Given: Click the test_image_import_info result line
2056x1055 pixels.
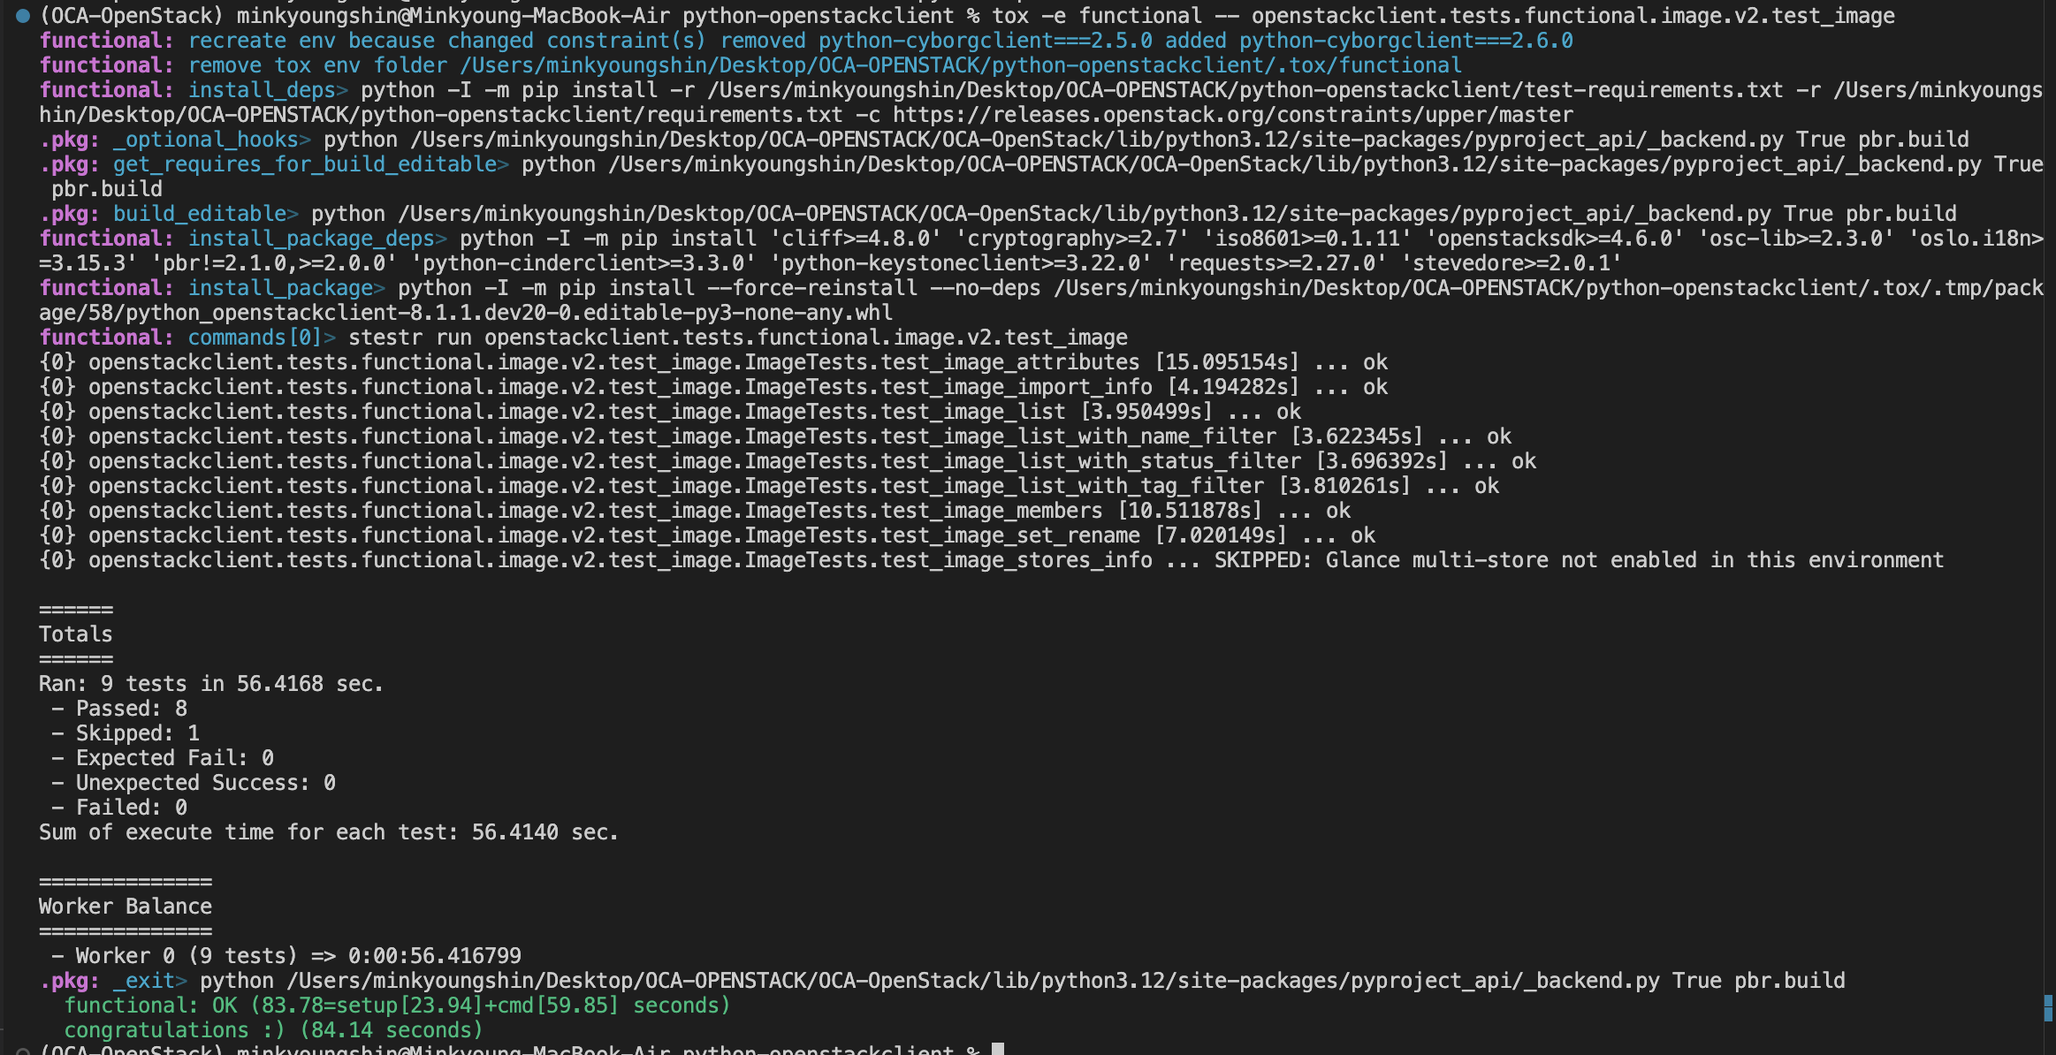Looking at the screenshot, I should 712,387.
